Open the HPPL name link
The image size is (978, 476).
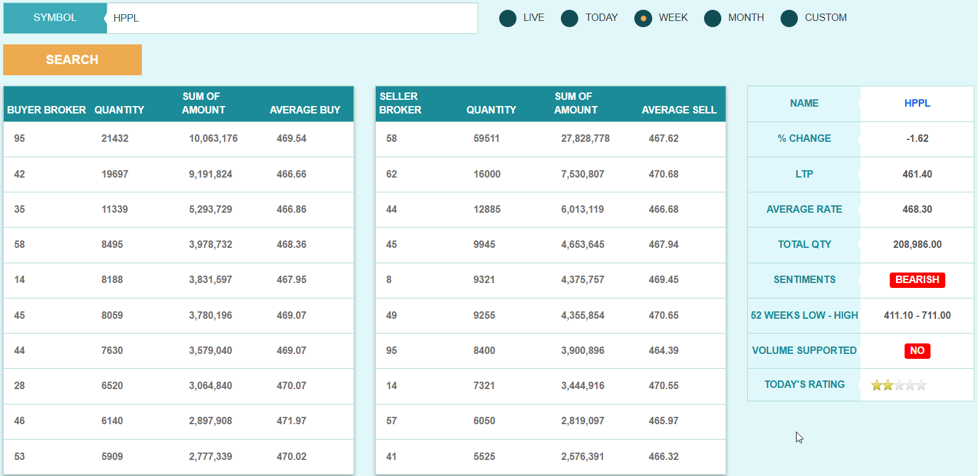(917, 104)
